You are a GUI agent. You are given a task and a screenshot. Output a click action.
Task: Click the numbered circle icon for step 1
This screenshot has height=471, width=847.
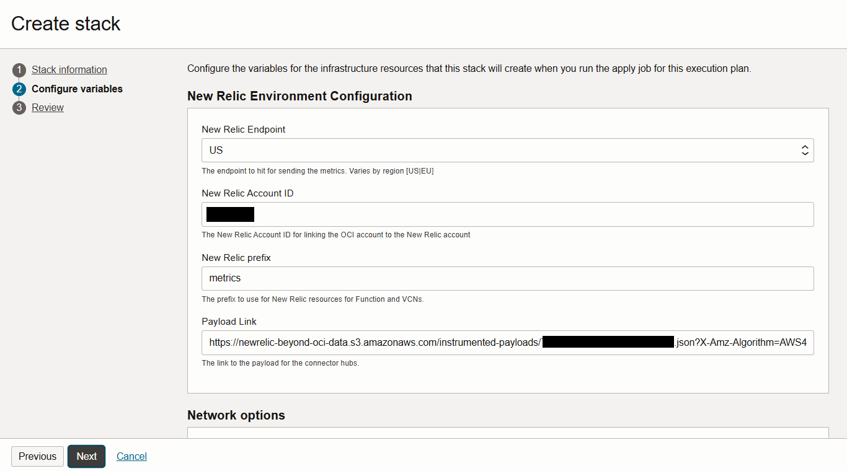tap(19, 70)
